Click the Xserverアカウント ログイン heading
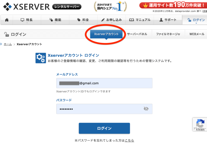 (73, 55)
